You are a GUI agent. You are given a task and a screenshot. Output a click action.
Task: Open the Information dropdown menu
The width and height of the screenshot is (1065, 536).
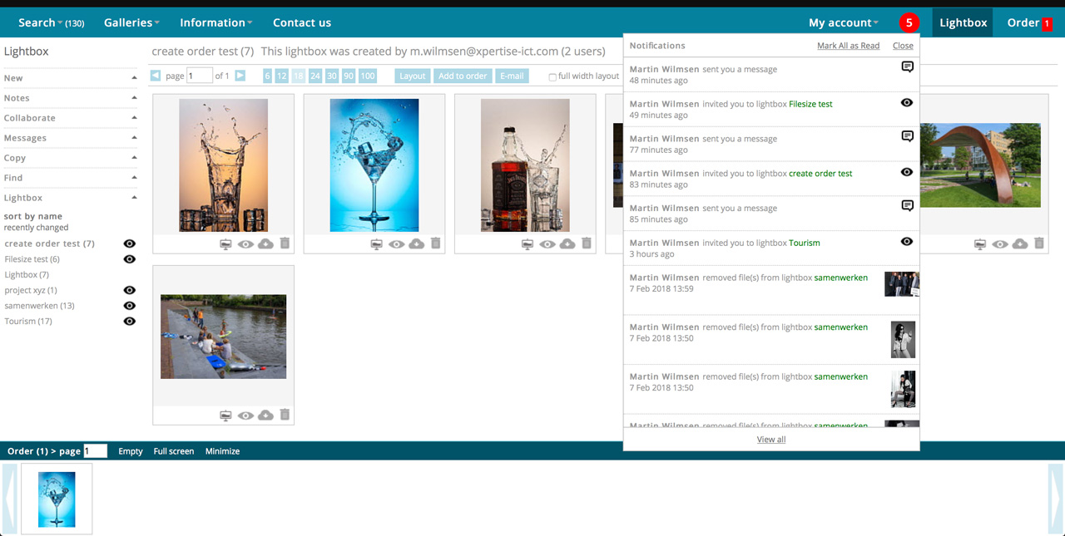point(216,22)
